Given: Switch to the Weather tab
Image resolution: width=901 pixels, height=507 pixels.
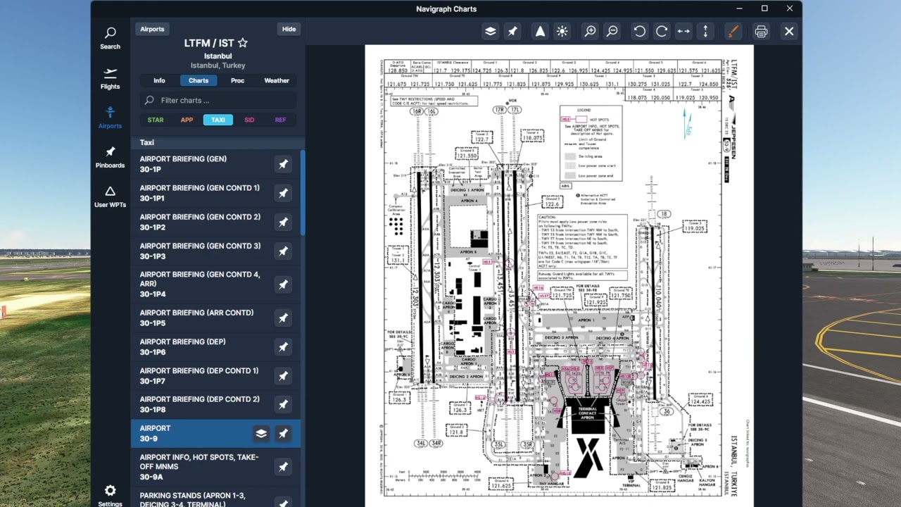Looking at the screenshot, I should tap(277, 80).
